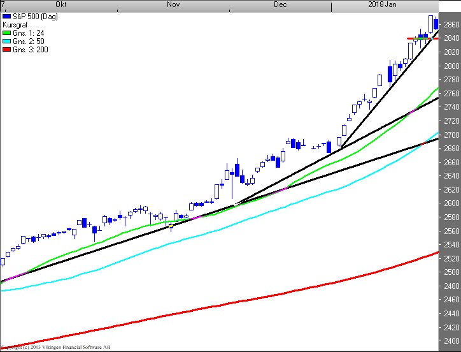This screenshot has width=461, height=352.
Task: Click the 2720 price level on axis
Action: (451, 121)
